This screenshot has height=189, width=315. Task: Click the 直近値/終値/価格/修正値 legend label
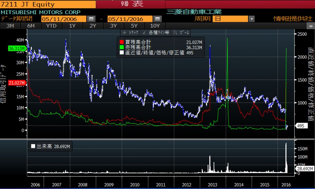[x=155, y=52]
